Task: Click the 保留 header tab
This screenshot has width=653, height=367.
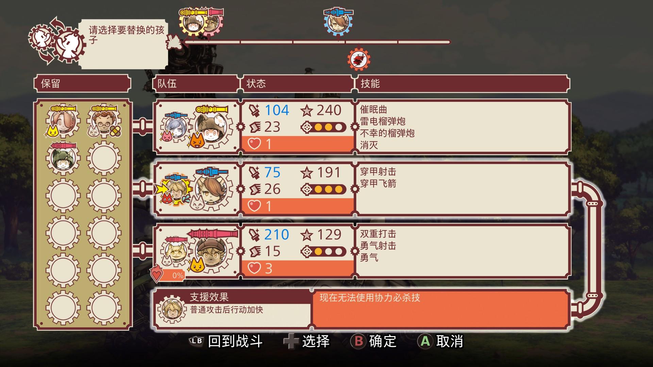Action: point(82,84)
